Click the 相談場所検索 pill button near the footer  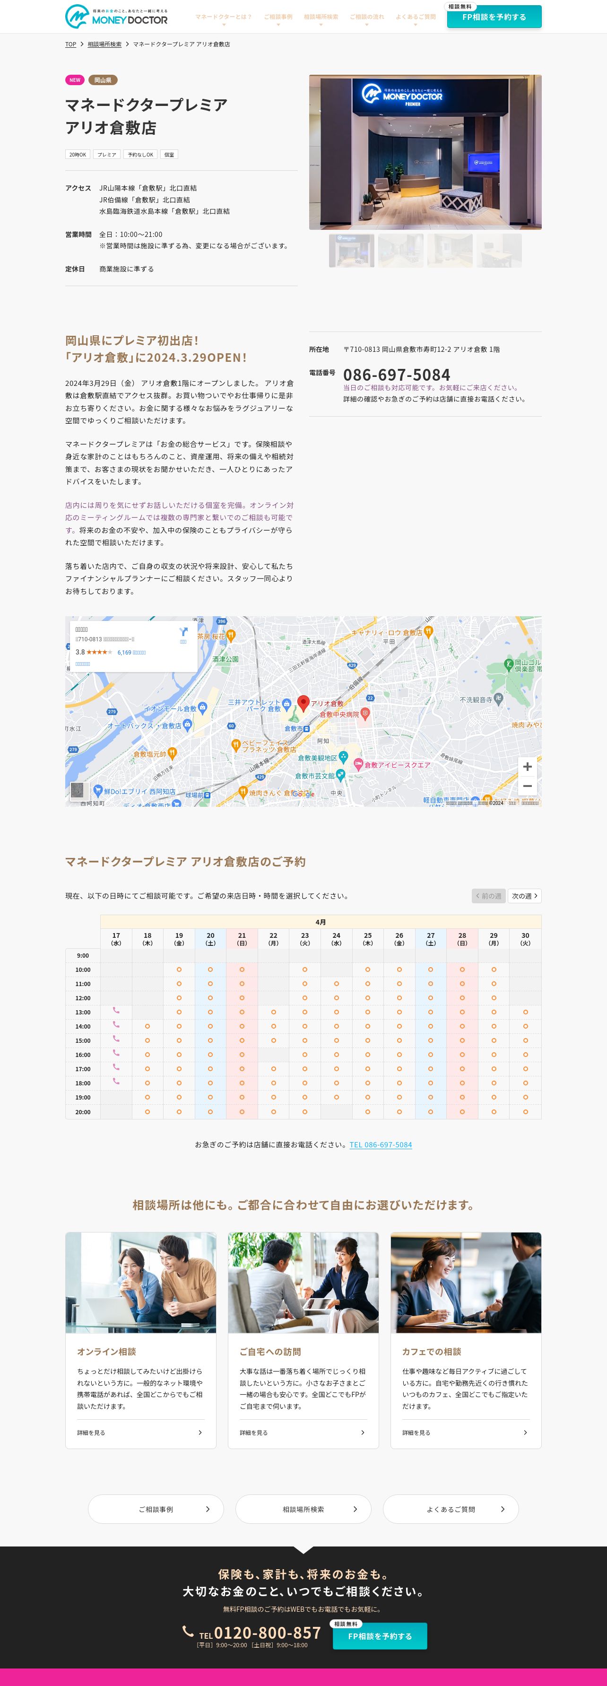[303, 1509]
